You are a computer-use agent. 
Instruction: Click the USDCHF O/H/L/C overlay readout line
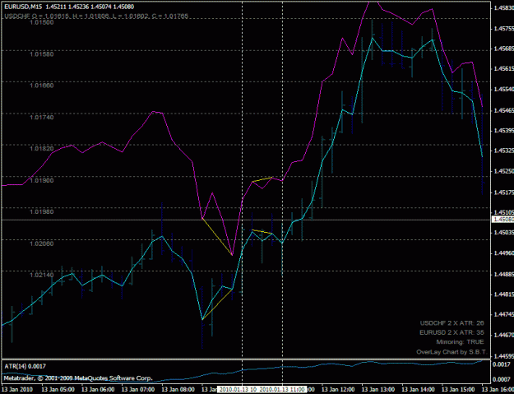coord(96,16)
